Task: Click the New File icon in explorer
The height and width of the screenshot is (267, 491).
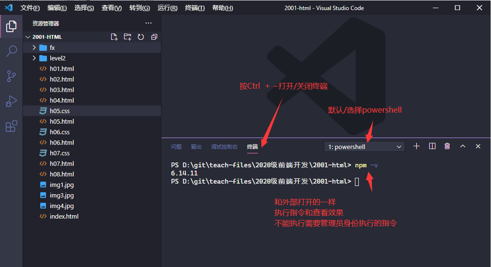Action: coord(114,37)
